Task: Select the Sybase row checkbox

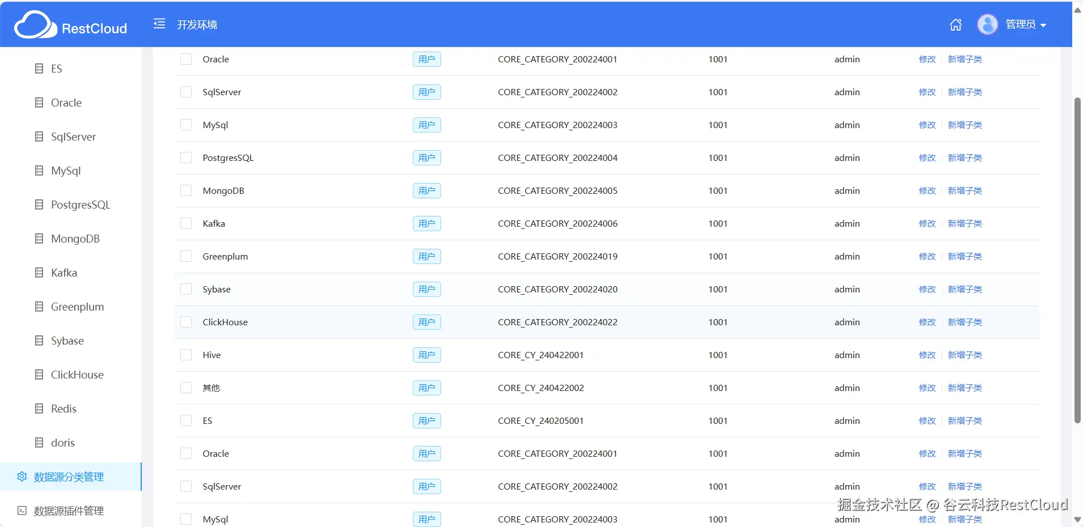Action: point(186,289)
